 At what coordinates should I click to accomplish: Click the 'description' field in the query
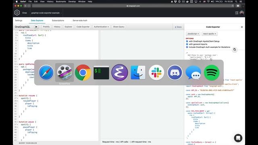pos(33,43)
